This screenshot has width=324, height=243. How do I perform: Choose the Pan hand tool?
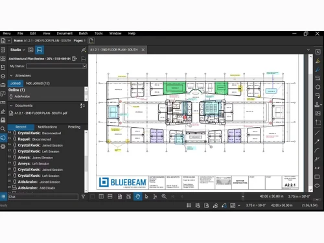138,196
